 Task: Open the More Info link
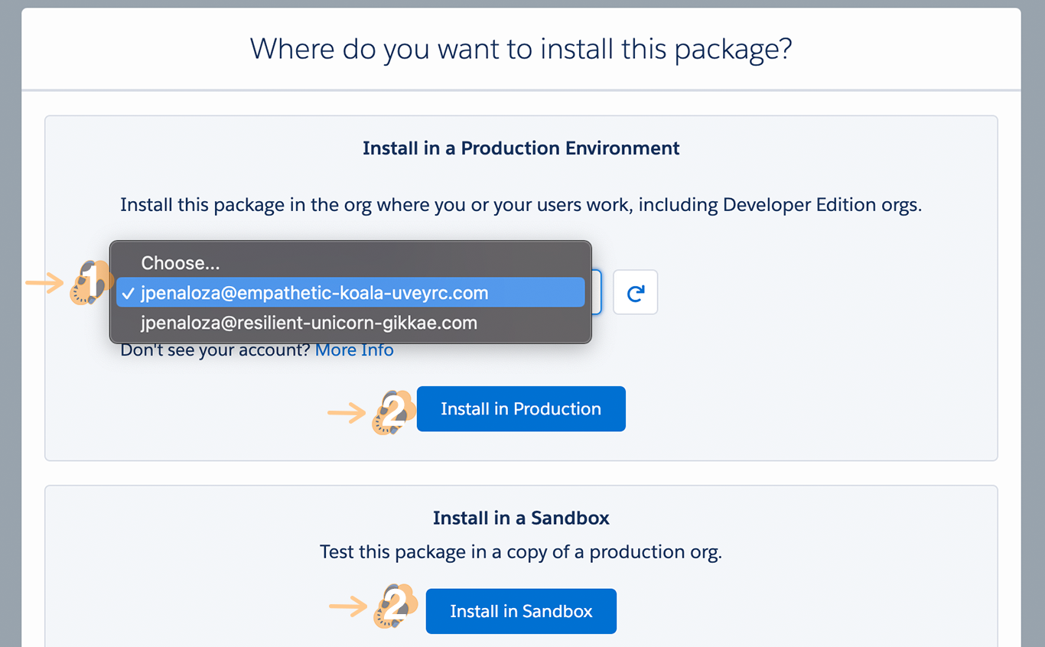pos(354,350)
